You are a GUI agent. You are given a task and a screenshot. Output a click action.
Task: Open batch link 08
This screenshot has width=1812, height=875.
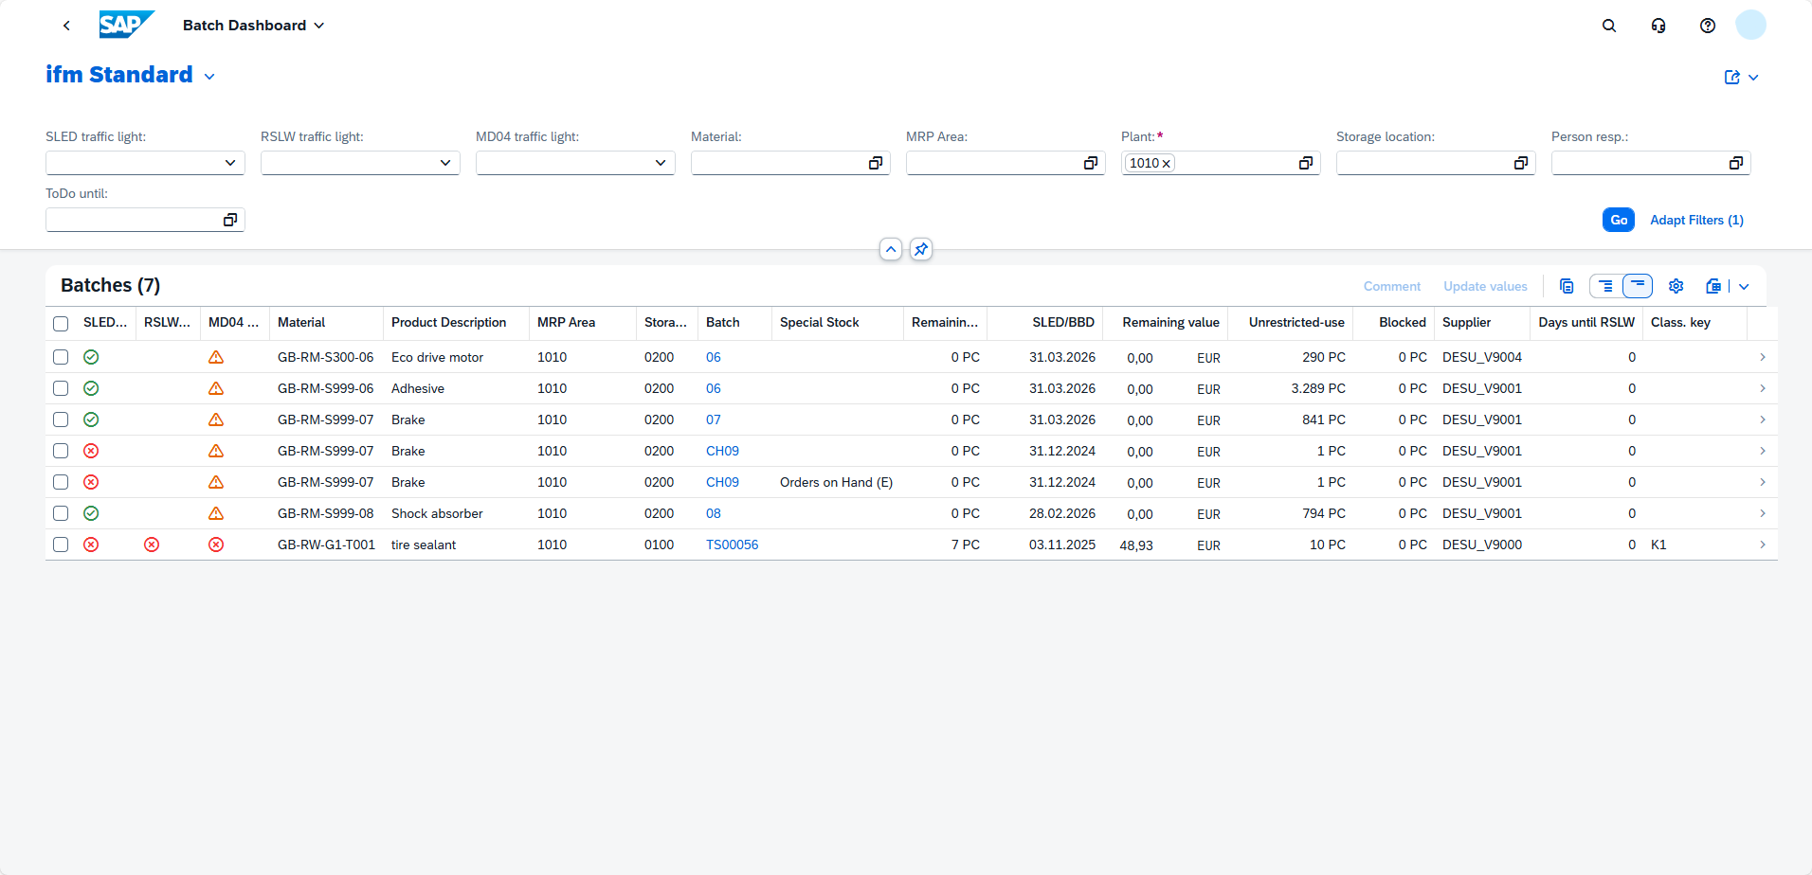click(x=714, y=513)
